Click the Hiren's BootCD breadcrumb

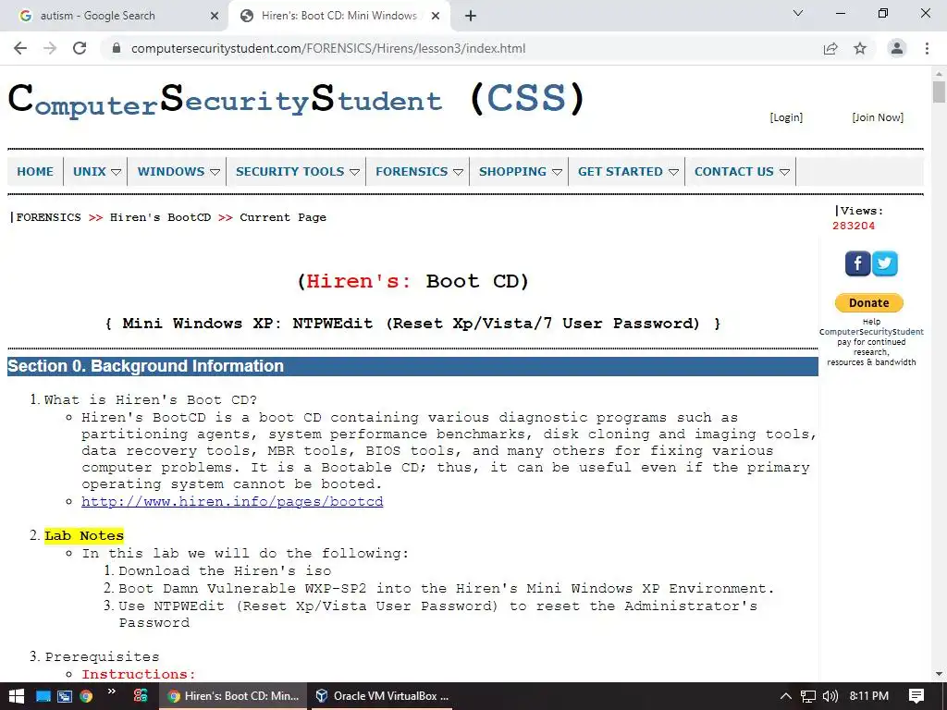point(160,217)
